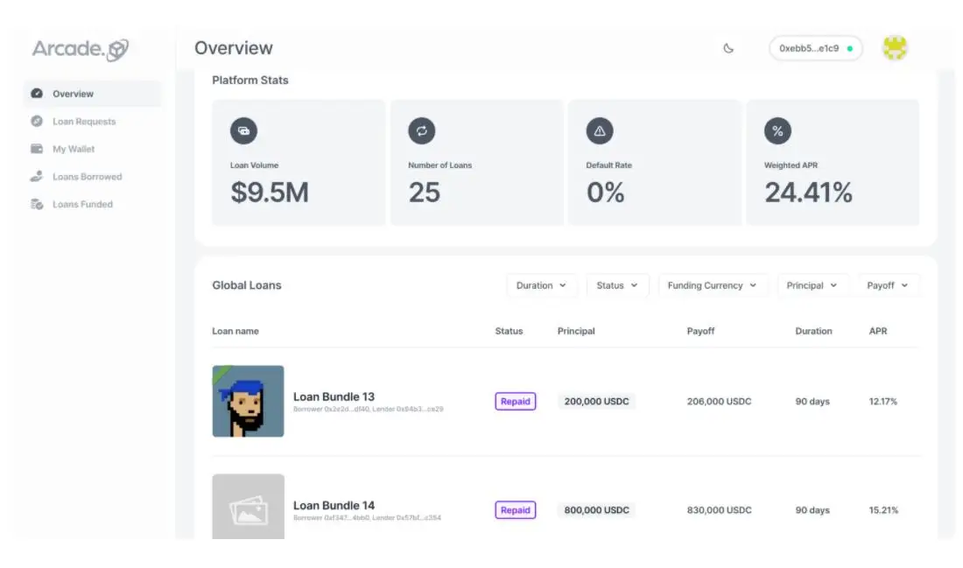Click the My Wallet sidebar icon
The width and height of the screenshot is (963, 568).
point(37,149)
